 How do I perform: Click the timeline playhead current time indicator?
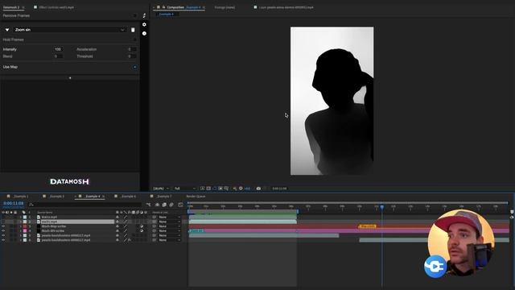pos(382,207)
